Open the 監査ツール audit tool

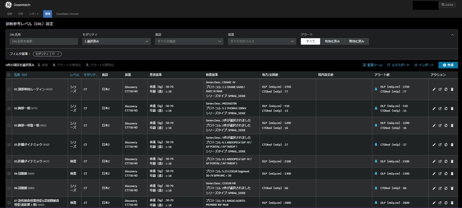373,65
